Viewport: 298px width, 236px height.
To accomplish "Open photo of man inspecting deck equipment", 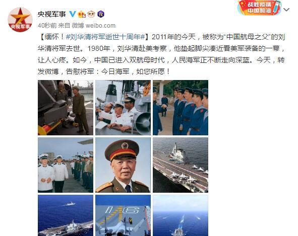I will click(66, 108).
